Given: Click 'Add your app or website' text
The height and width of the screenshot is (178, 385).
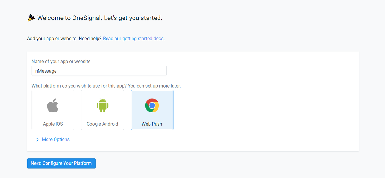Looking at the screenshot, I should (52, 39).
